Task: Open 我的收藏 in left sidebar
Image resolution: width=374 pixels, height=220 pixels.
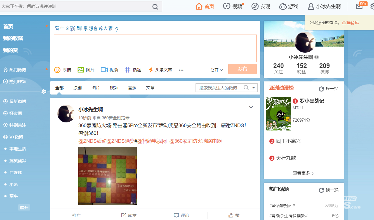Action: [13, 38]
